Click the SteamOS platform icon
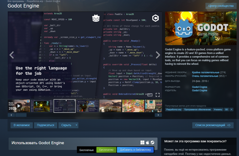 [x=152, y=142]
